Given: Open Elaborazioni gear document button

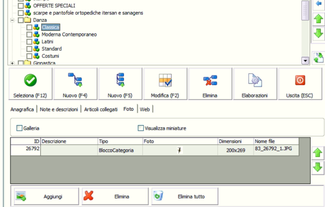Looking at the screenshot, I should 255,84.
